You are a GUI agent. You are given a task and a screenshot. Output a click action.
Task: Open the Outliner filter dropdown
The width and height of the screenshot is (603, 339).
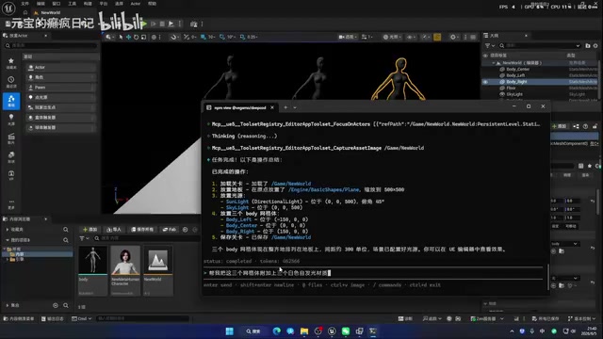(x=490, y=45)
